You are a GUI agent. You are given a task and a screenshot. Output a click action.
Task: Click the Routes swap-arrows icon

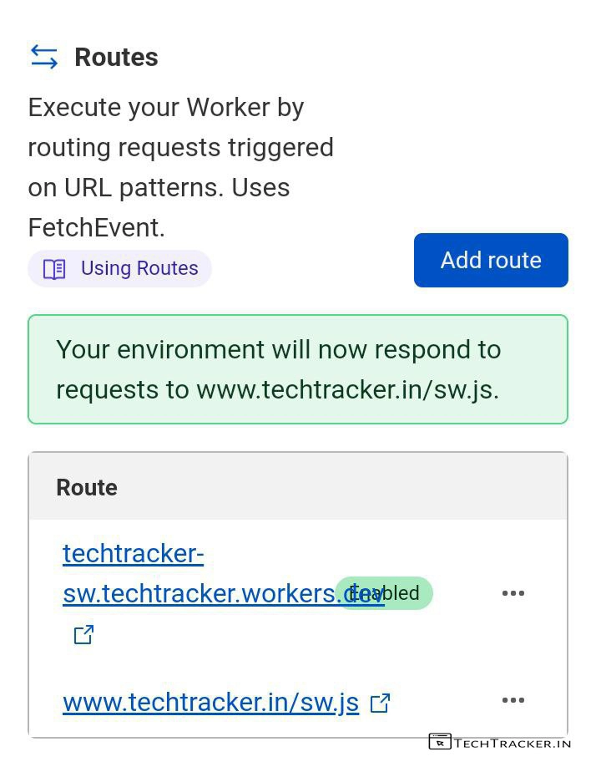44,57
